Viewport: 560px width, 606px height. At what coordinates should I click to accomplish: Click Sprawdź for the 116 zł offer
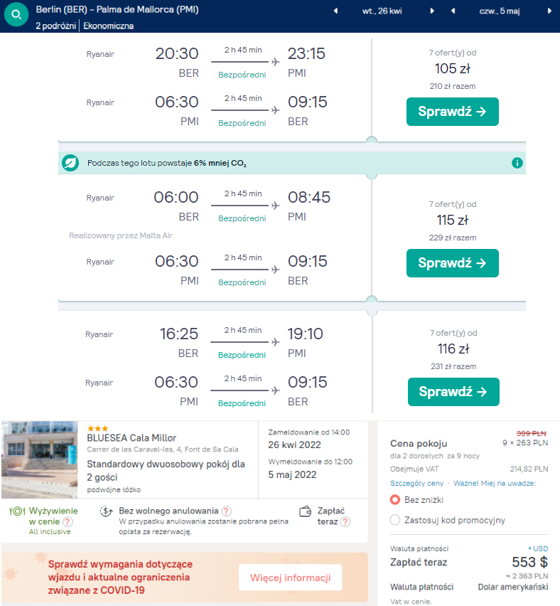(x=453, y=392)
